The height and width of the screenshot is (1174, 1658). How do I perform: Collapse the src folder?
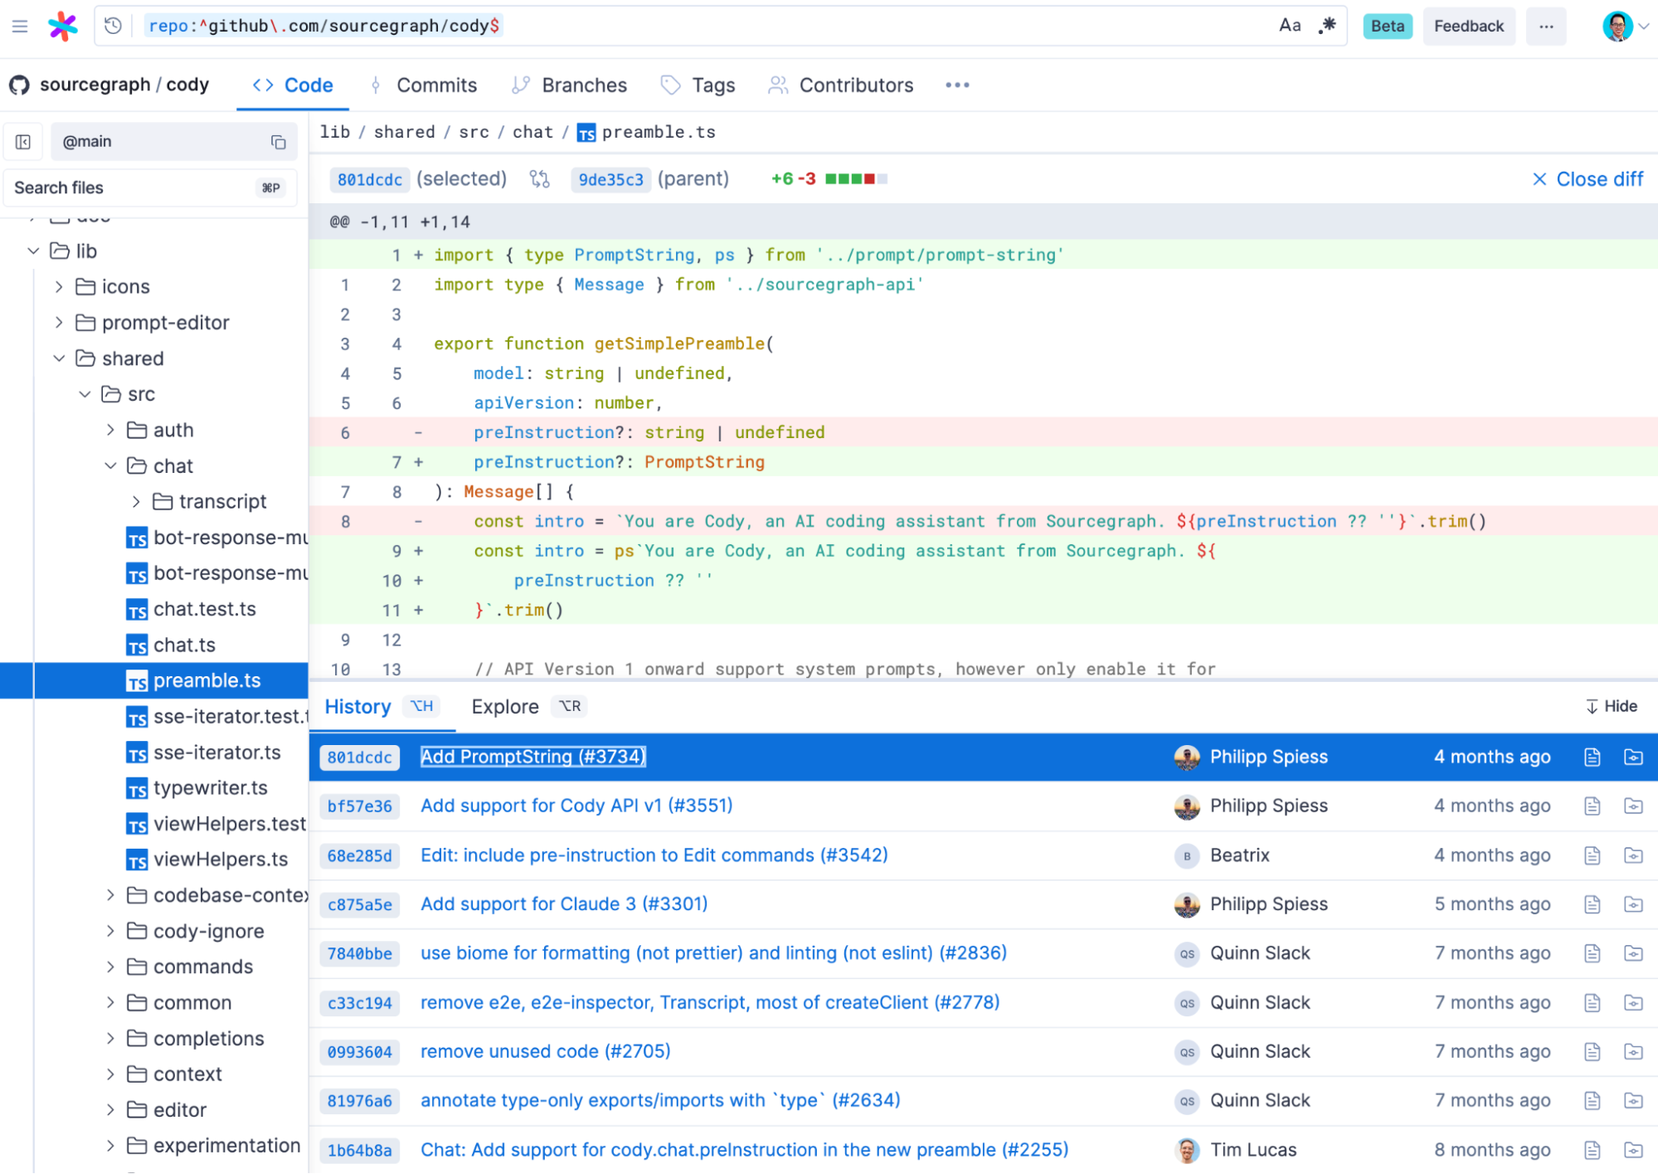tap(85, 394)
